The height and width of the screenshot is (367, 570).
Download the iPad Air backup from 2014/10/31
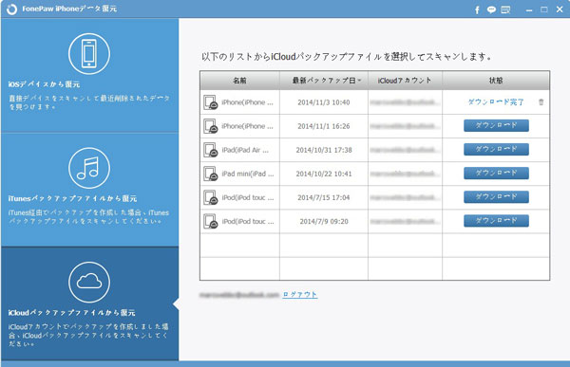(496, 149)
